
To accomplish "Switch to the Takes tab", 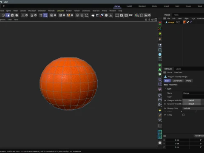I will 176,15.
